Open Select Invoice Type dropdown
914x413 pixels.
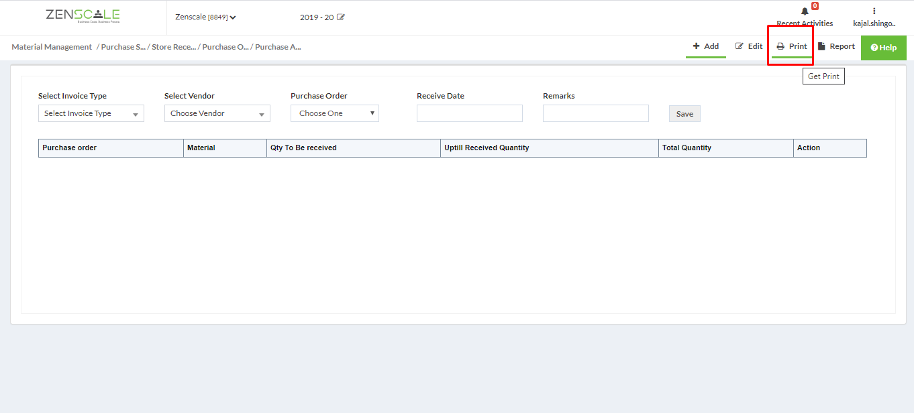pyautogui.click(x=91, y=113)
